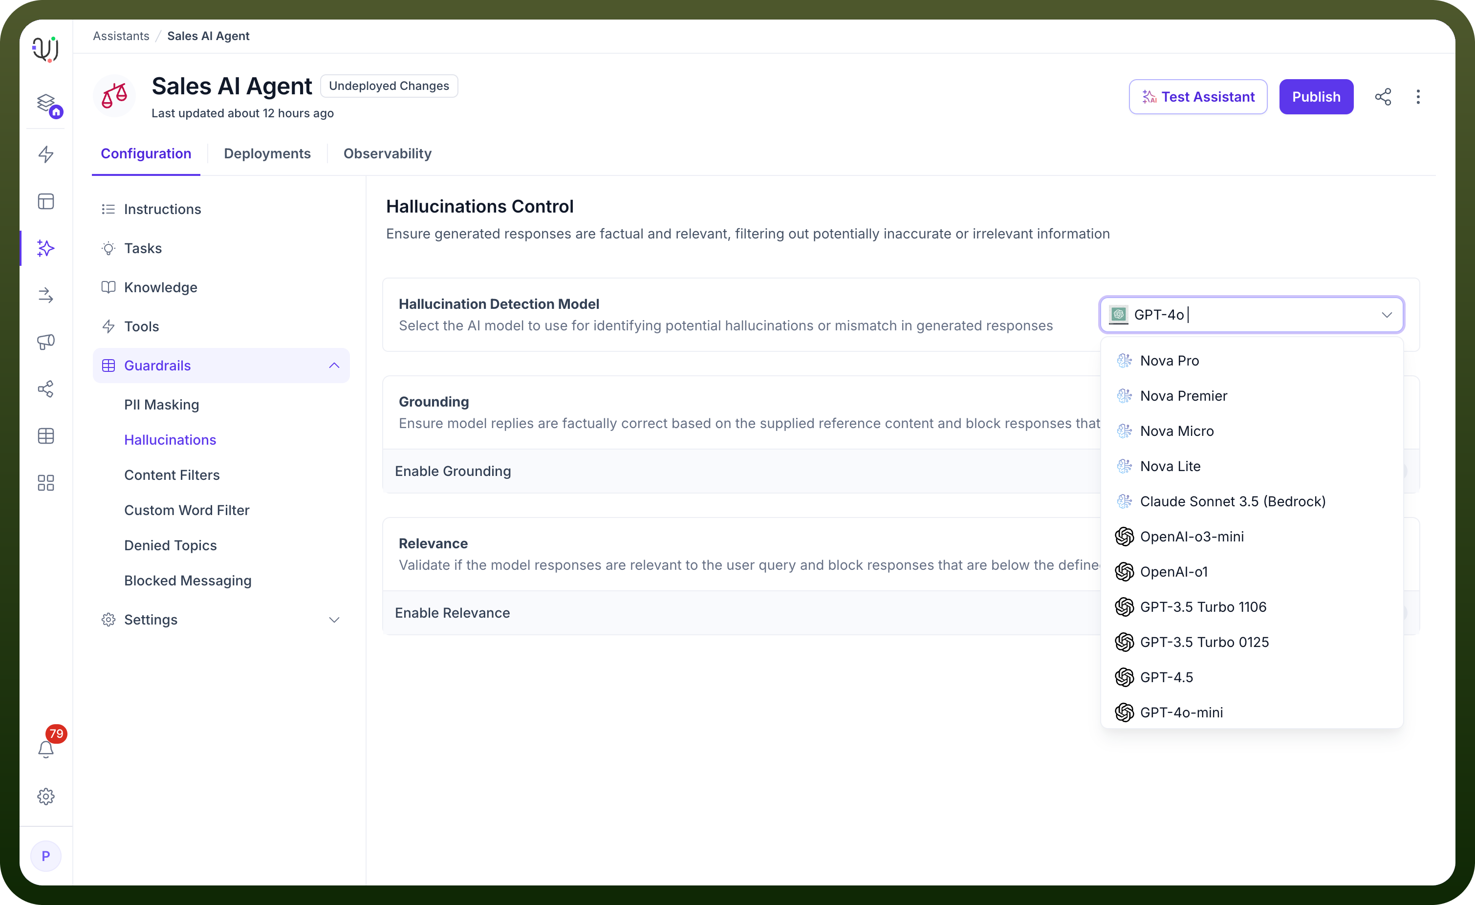
Task: Open Blocked Messaging guardrail
Action: (188, 581)
